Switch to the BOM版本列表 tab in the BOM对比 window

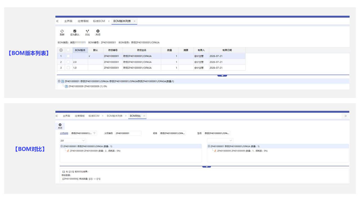click(x=115, y=116)
